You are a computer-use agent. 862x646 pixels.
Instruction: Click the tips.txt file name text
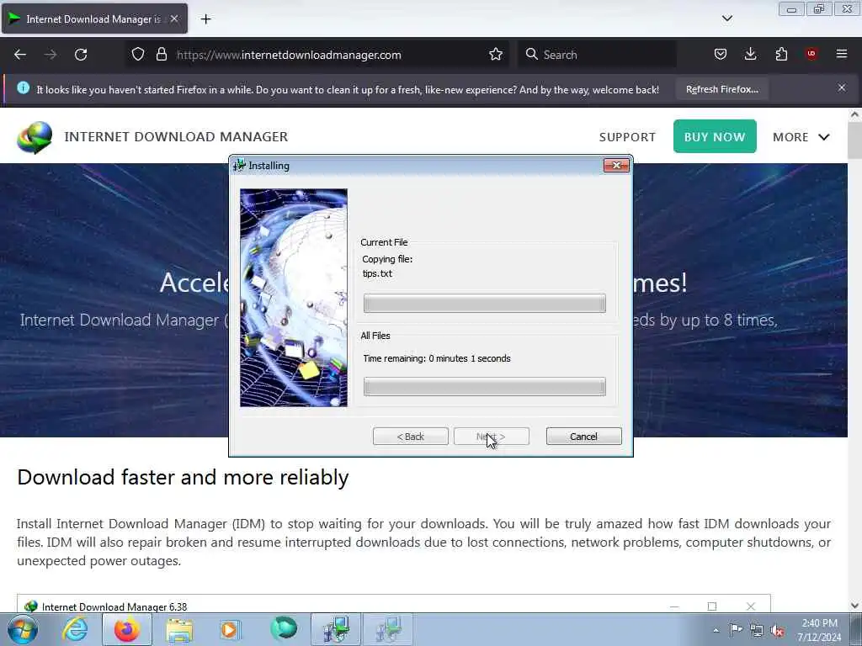click(x=377, y=273)
